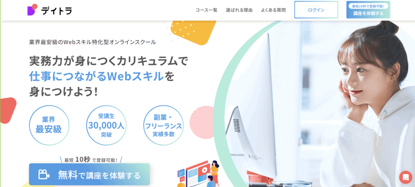Viewport: 415px width, 187px height.
Task: Click the 業界最安級 circle badge
Action: [x=49, y=125]
